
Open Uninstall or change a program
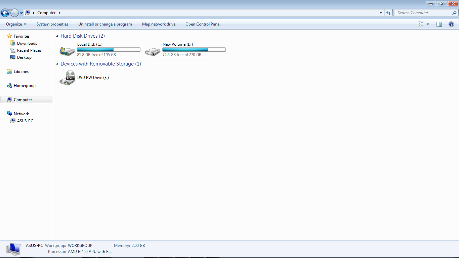[x=105, y=24]
